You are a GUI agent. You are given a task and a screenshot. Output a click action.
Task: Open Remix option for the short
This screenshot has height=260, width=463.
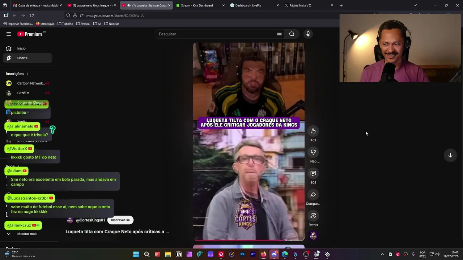(313, 216)
